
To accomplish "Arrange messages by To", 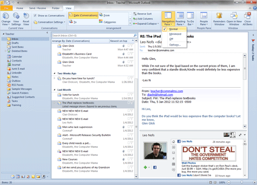I will pyautogui.click(x=73, y=22).
